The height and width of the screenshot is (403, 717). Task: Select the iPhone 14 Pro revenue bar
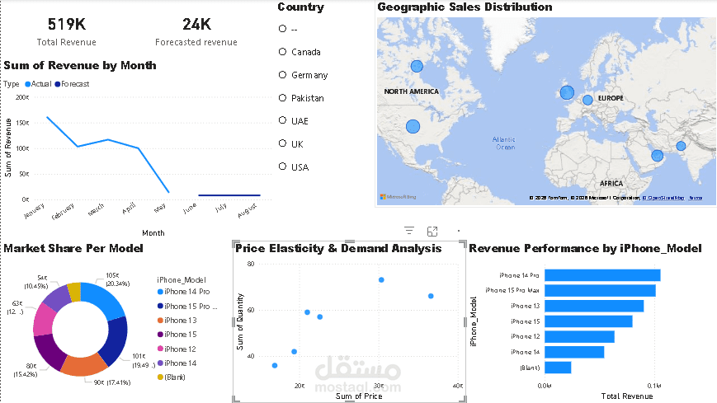pyautogui.click(x=602, y=275)
